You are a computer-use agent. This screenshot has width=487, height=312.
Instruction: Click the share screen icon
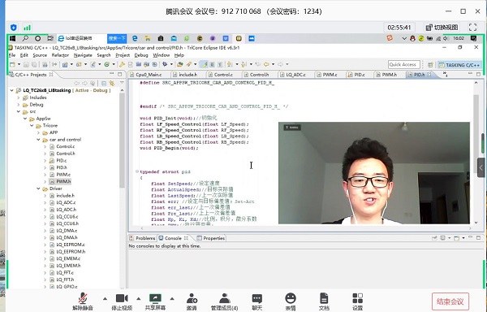click(x=155, y=301)
